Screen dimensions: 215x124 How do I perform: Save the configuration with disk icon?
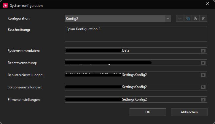coord(195,18)
